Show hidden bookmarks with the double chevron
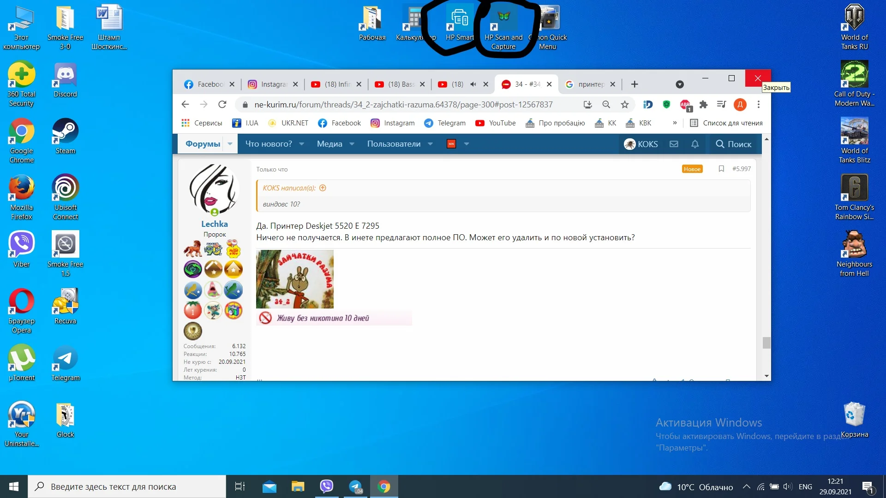The image size is (886, 498). click(x=675, y=123)
